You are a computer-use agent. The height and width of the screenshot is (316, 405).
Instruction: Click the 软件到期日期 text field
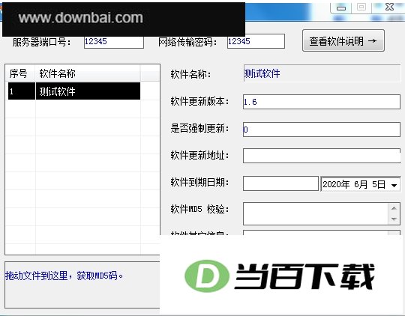(x=280, y=183)
